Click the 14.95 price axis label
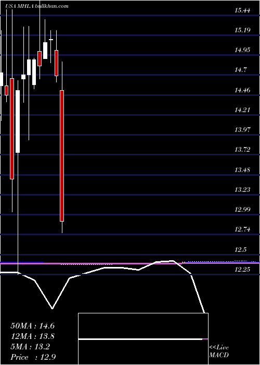 [242, 50]
